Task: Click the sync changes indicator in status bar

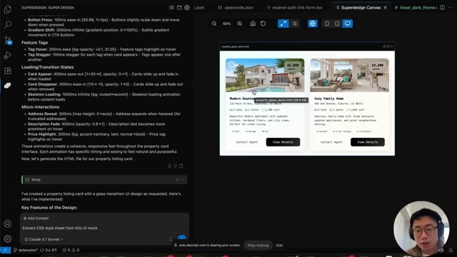Action: point(49,250)
